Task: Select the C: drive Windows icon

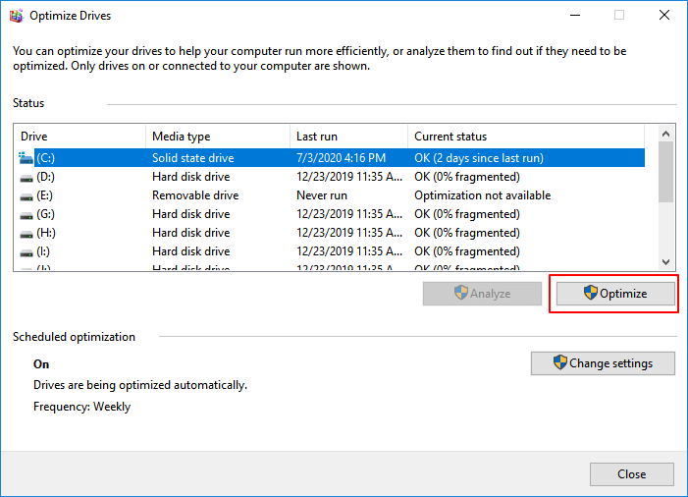Action: tap(26, 158)
